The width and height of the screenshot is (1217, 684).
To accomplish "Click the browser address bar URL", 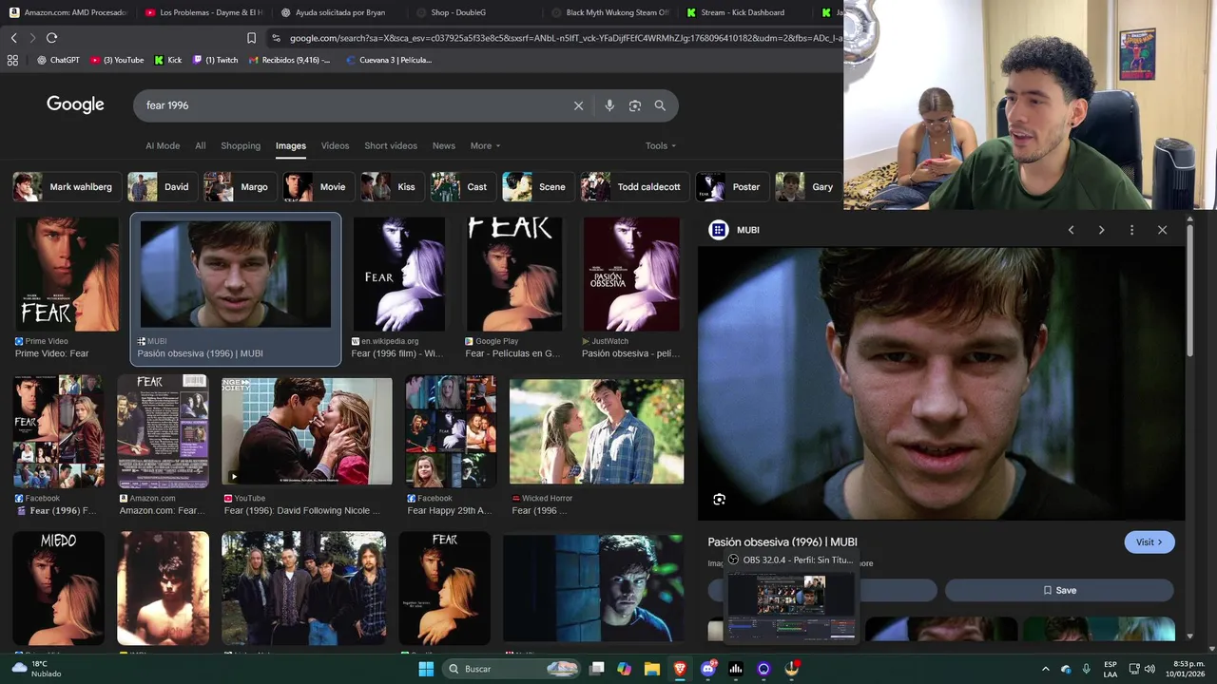I will pyautogui.click(x=565, y=38).
